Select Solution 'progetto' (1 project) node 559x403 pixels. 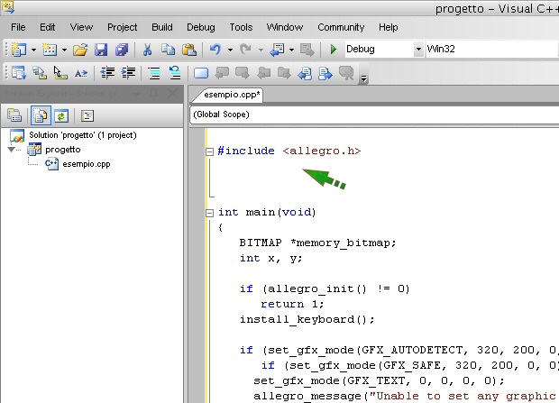point(83,135)
